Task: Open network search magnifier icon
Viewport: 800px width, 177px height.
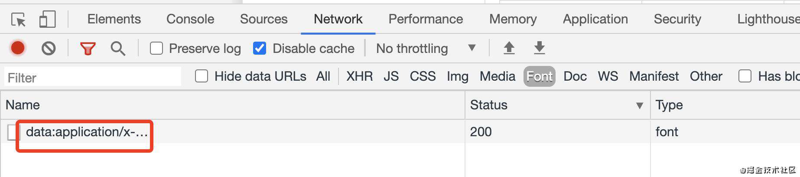Action: [x=118, y=49]
